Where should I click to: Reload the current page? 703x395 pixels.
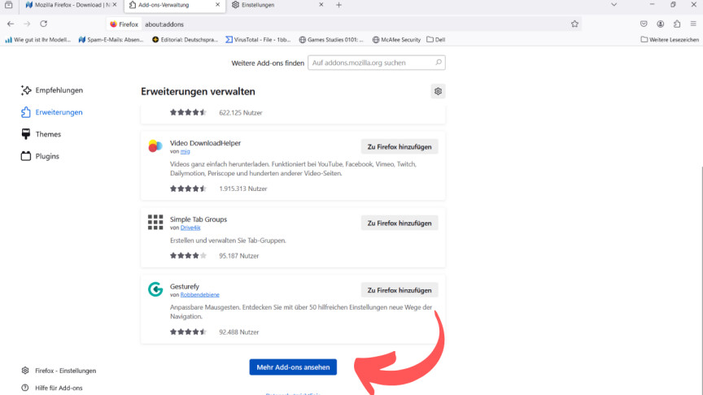tap(43, 24)
